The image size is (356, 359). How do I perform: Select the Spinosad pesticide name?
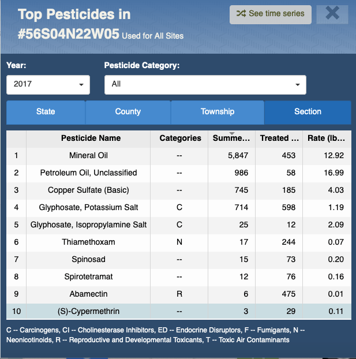coord(88,259)
